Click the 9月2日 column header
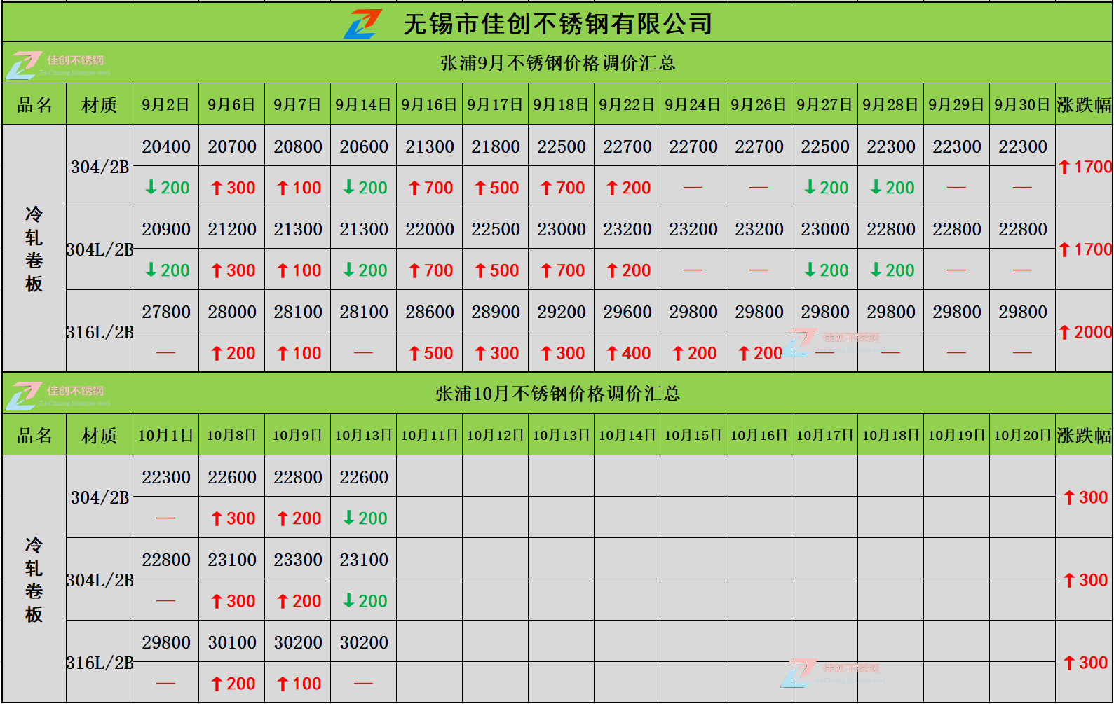The height and width of the screenshot is (704, 1114). 166,104
